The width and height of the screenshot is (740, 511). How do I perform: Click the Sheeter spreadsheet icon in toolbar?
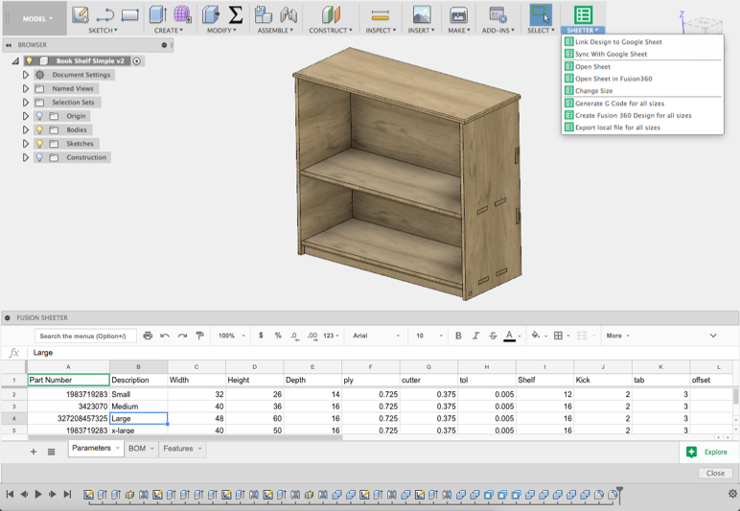(x=582, y=14)
